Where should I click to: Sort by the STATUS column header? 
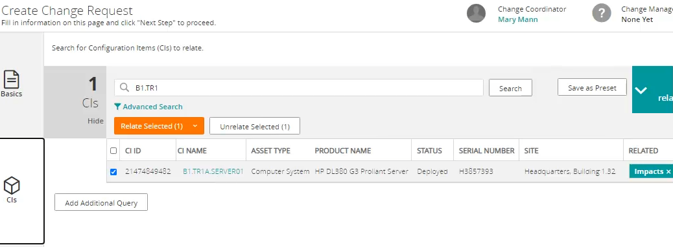tap(429, 151)
